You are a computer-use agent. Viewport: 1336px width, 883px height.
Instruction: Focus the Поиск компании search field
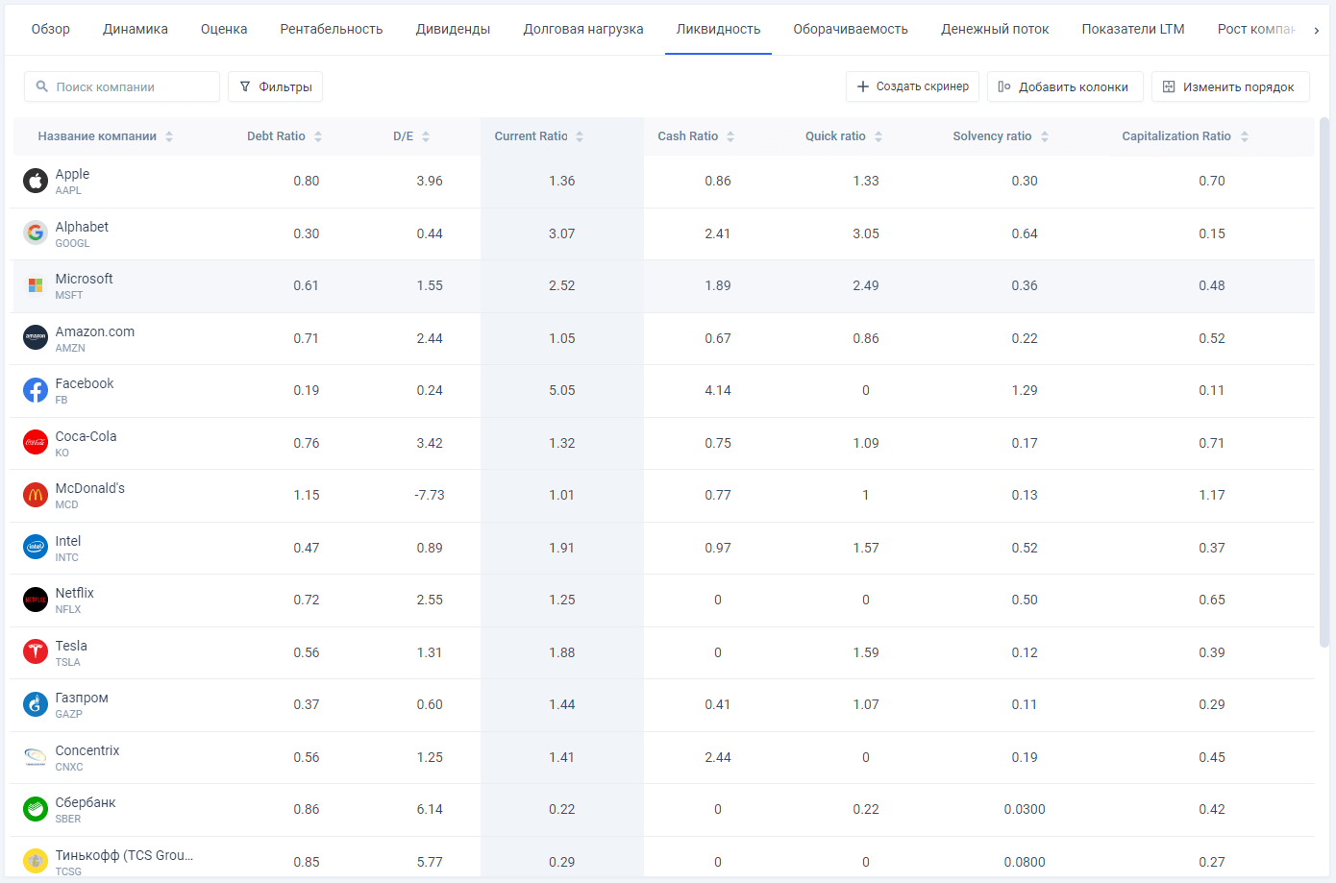122,86
